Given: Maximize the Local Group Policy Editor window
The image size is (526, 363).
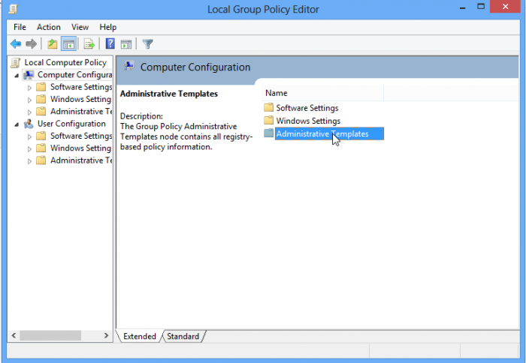Looking at the screenshot, I should [481, 7].
